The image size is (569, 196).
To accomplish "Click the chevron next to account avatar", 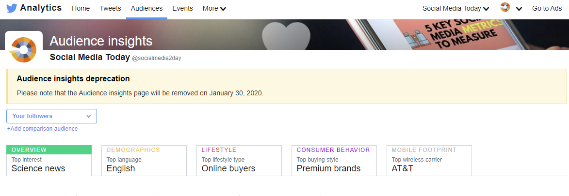I will (x=519, y=9).
